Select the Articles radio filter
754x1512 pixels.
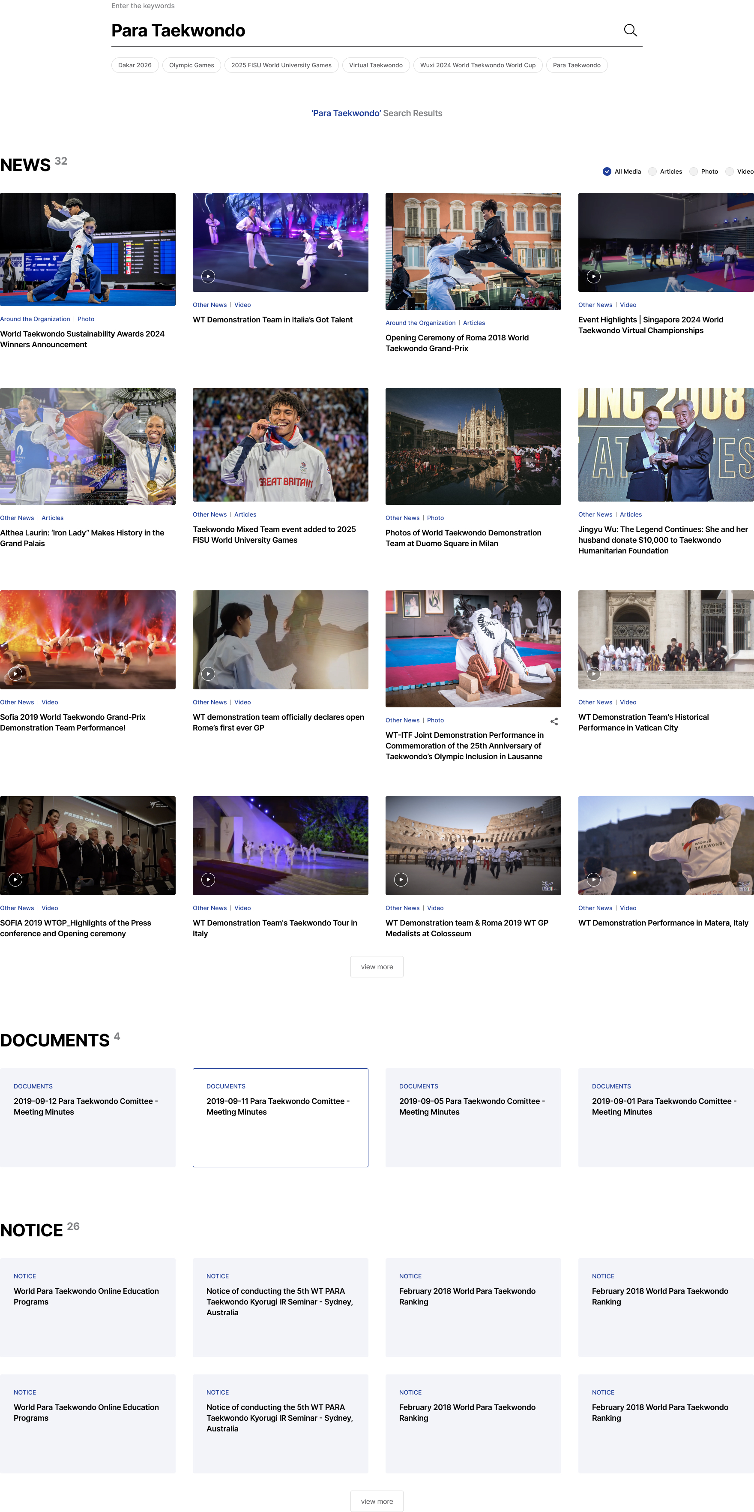click(652, 171)
